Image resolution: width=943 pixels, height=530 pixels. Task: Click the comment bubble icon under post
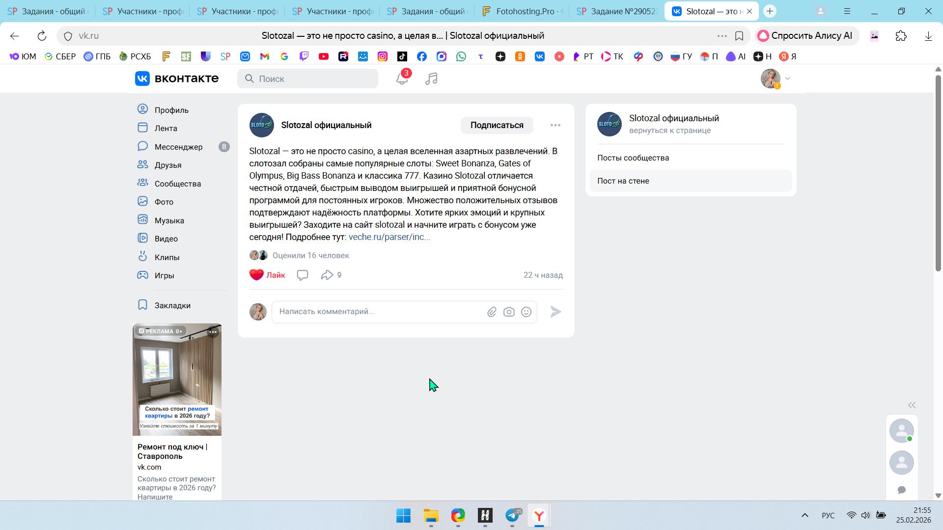[x=303, y=275]
